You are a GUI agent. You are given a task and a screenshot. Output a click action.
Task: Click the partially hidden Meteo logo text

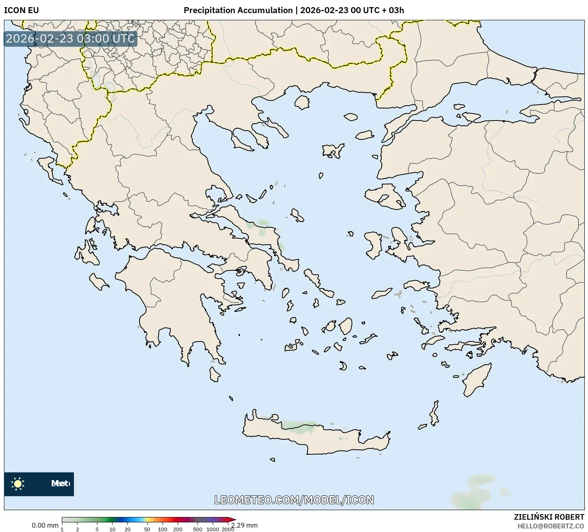[60, 483]
